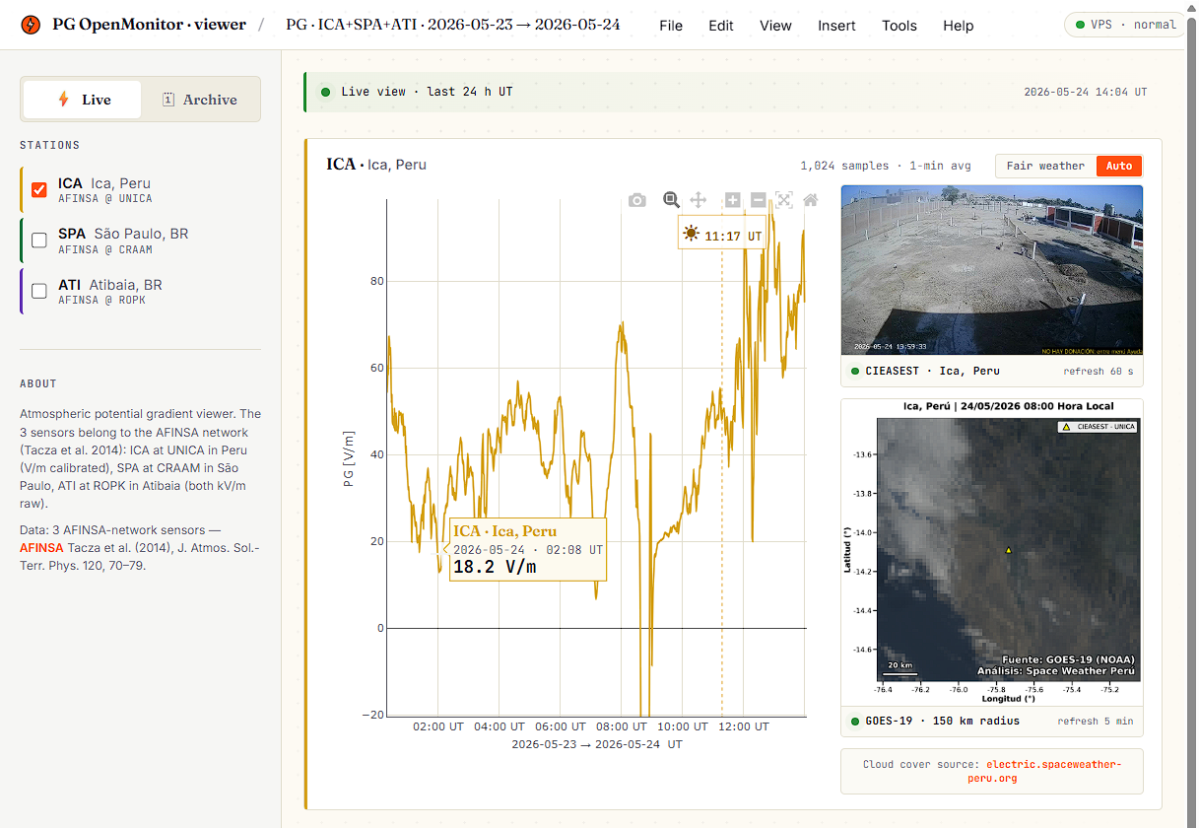This screenshot has width=1199, height=828.
Task: Click the AFINSA @ ROPK label
Action: click(101, 301)
